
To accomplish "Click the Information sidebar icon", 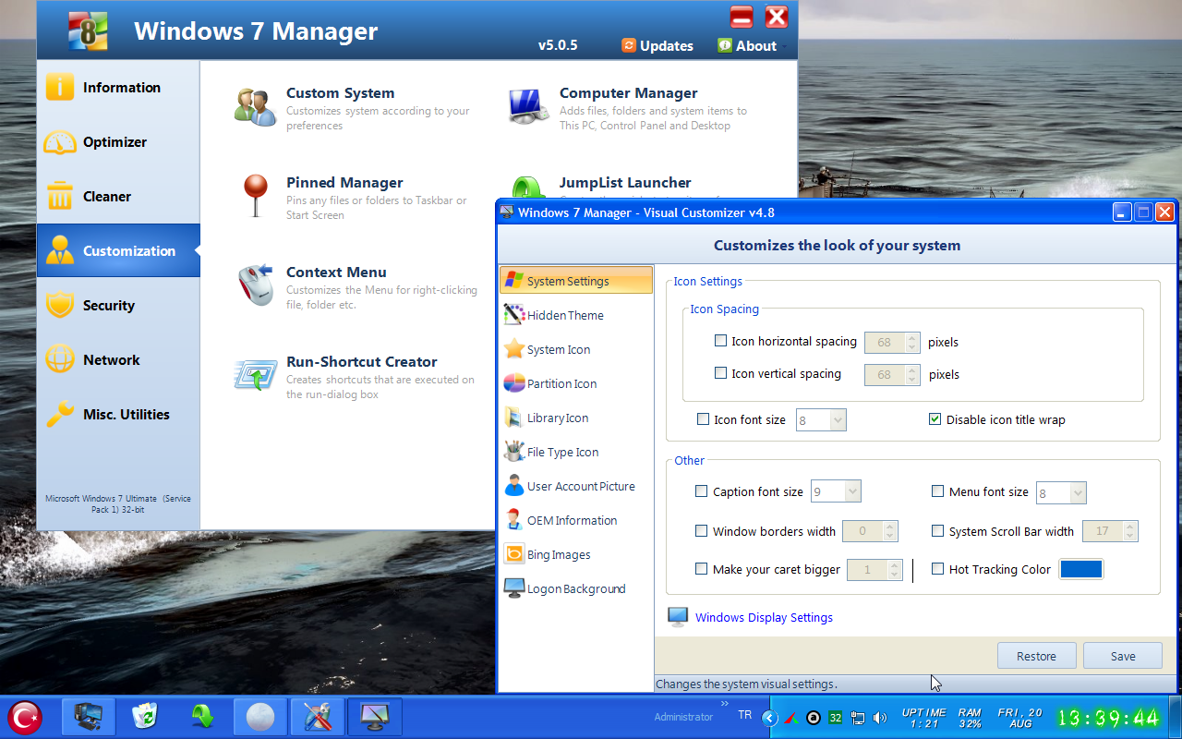I will [59, 87].
